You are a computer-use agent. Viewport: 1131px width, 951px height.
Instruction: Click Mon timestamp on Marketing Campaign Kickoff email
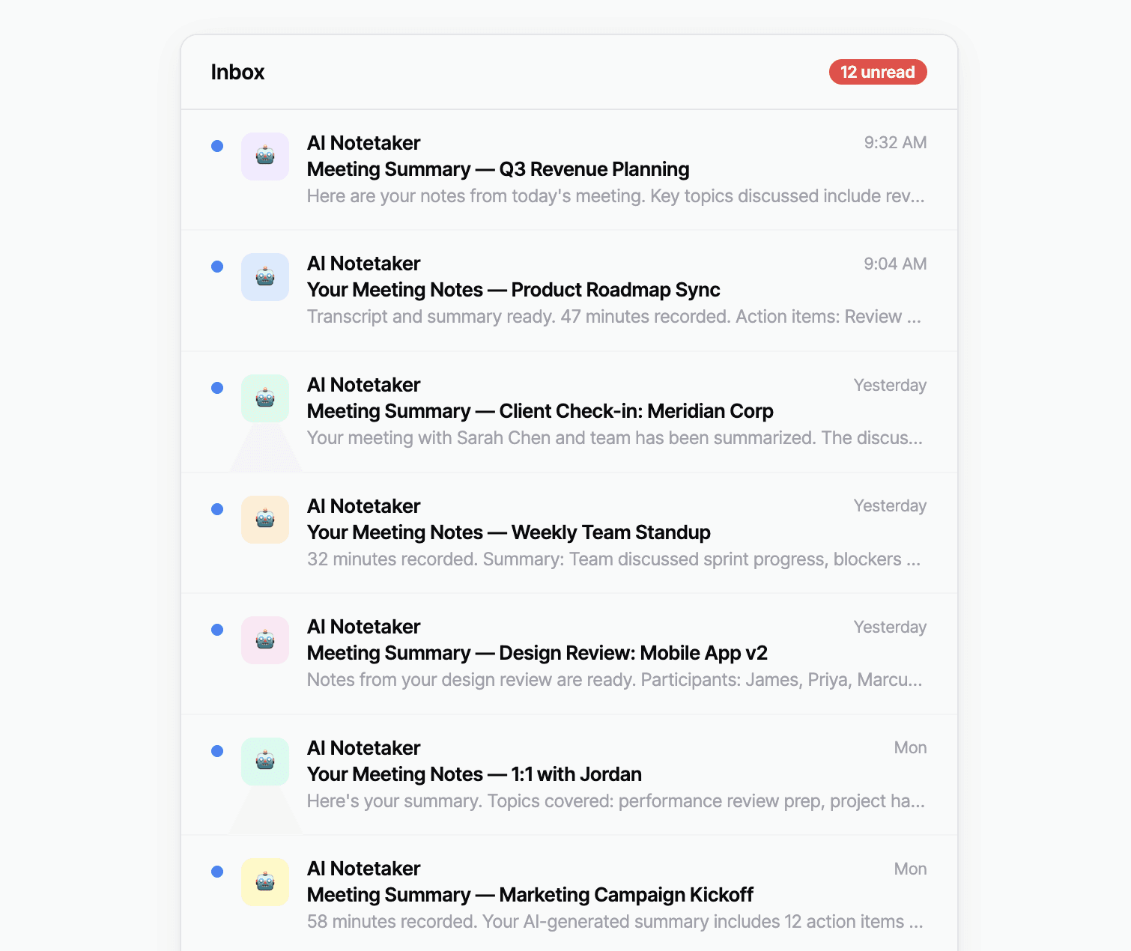[x=910, y=869]
